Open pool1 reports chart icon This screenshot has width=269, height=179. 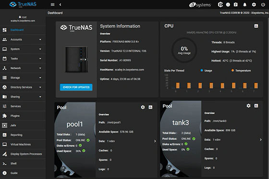150,107
